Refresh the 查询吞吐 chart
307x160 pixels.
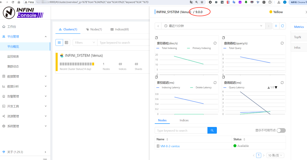(282, 43)
